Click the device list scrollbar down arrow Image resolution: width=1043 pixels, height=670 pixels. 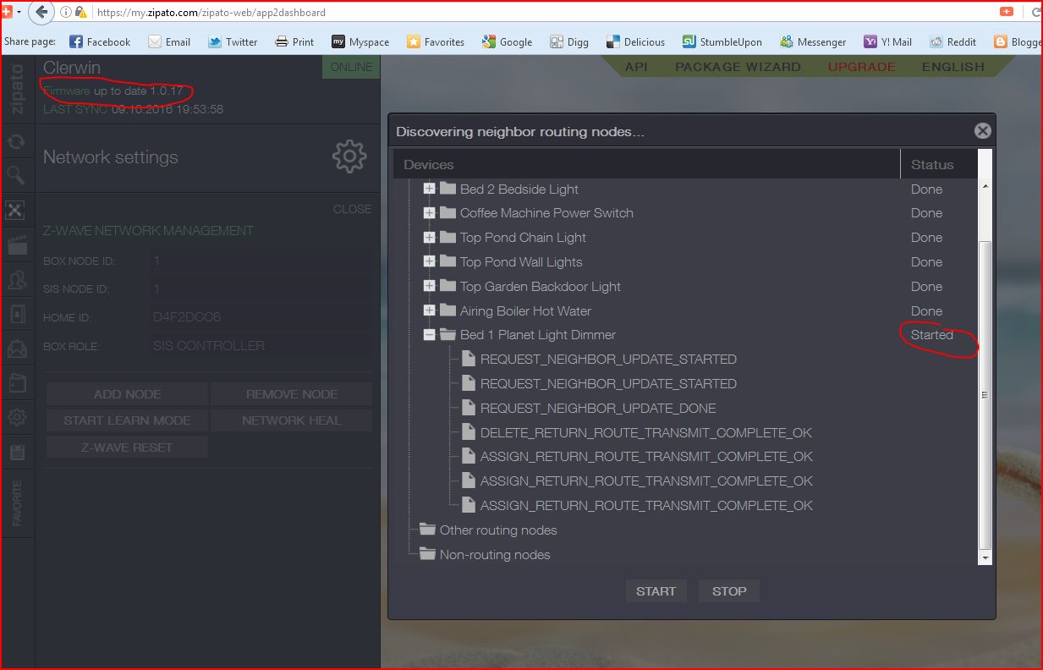coord(985,558)
